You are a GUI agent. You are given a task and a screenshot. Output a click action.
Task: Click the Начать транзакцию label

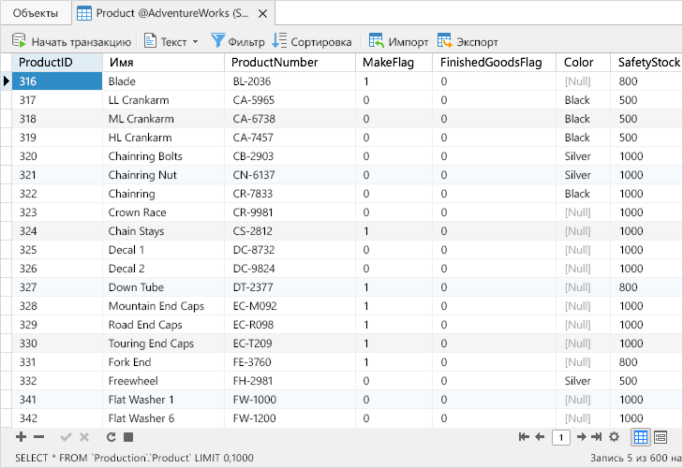coord(82,42)
